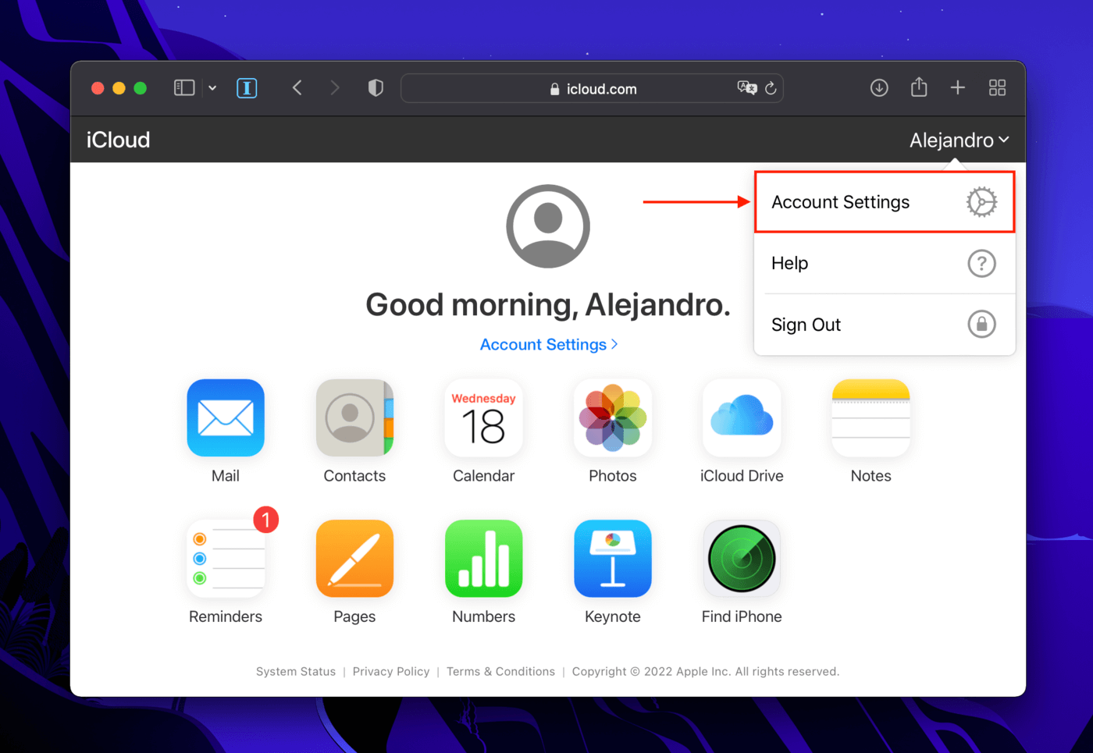The image size is (1093, 753).
Task: Click the Good morning, Alejandro greeting text
Action: point(548,305)
